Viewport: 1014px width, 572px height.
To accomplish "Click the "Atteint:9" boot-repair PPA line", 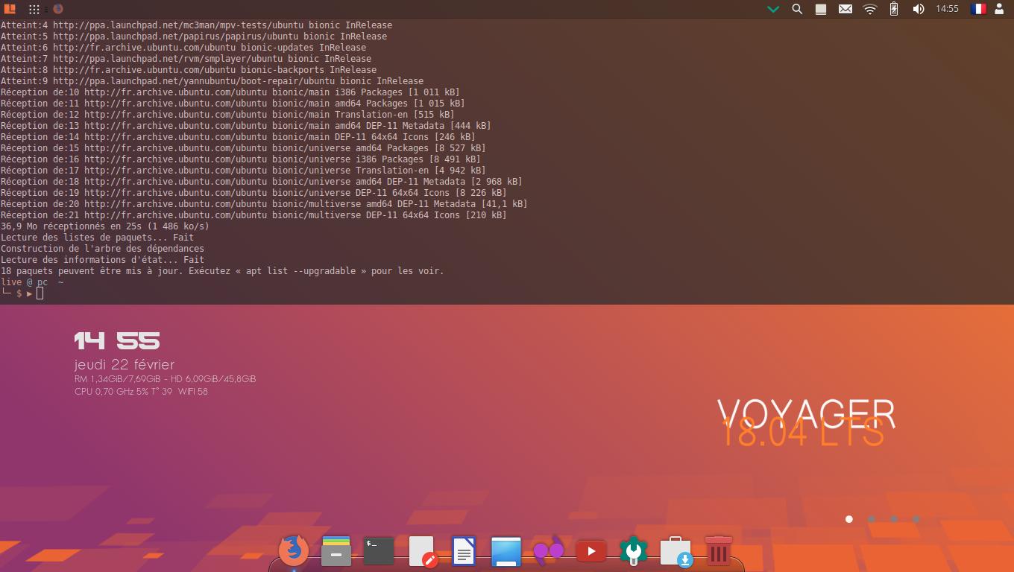I will click(212, 81).
